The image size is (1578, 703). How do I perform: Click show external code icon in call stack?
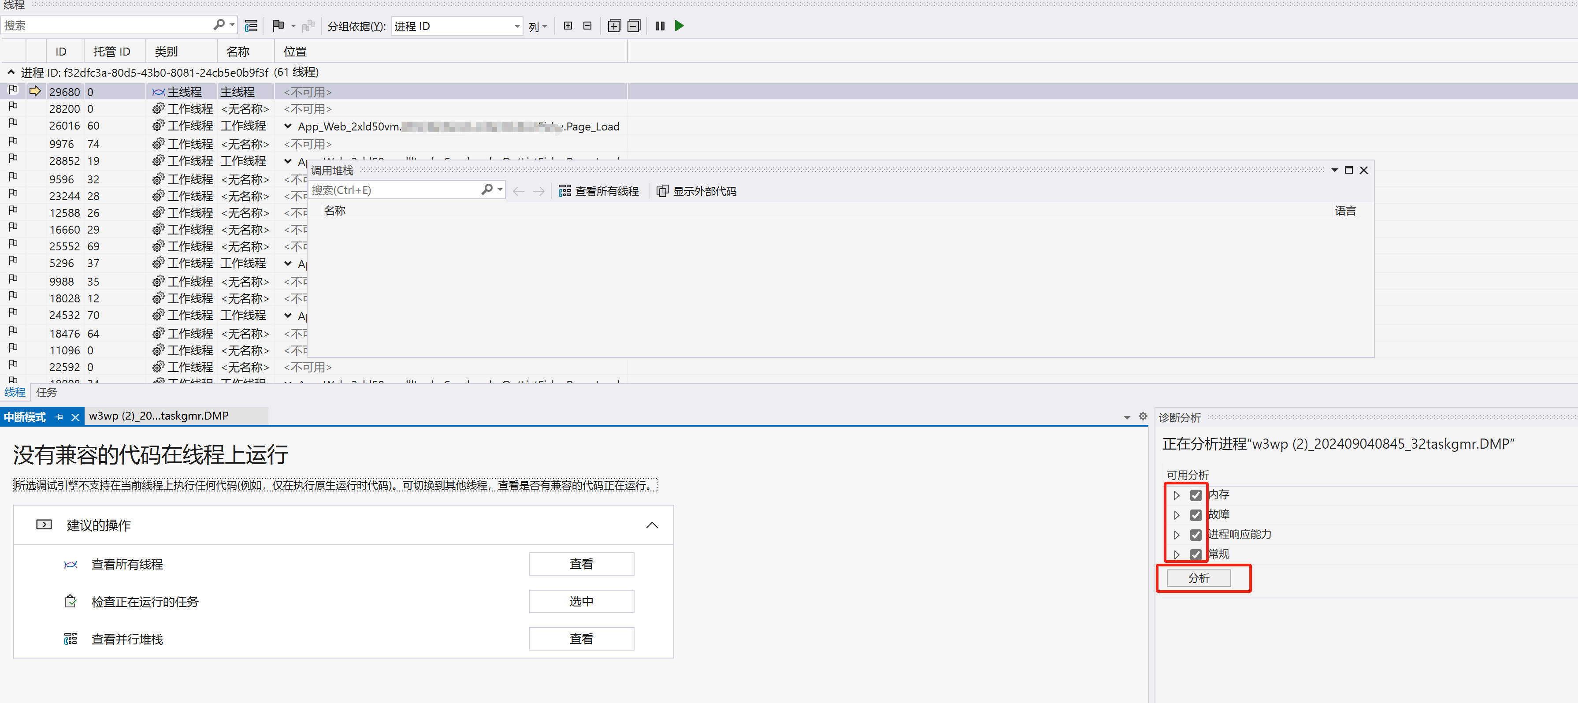click(x=662, y=191)
